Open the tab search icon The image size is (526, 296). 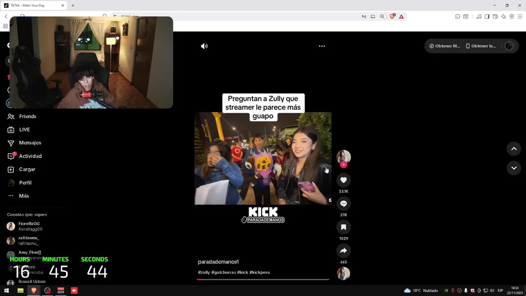[x=466, y=16]
